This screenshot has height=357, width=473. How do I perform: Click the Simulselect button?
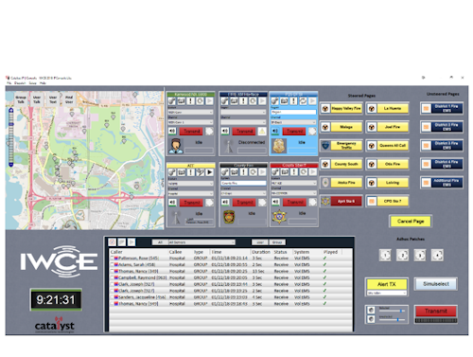(436, 284)
